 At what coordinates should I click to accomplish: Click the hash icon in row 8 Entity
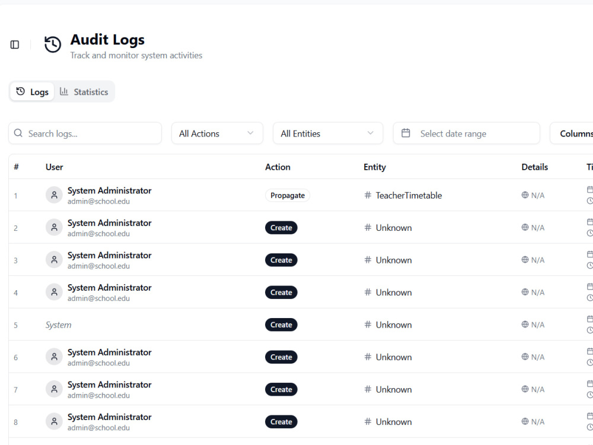(x=368, y=421)
